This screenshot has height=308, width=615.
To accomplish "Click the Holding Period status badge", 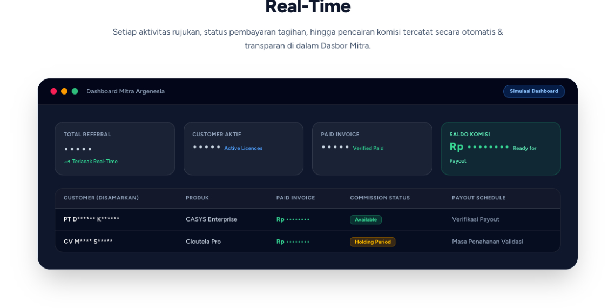I will click(373, 242).
